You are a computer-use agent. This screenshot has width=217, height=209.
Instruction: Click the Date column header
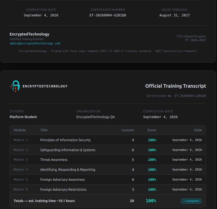[198, 130]
